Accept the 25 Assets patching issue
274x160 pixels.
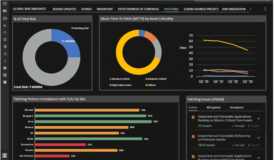pos(238,126)
